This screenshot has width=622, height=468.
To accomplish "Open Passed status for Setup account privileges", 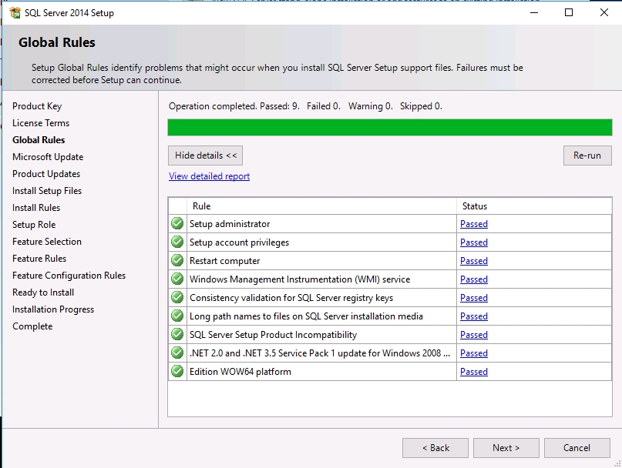I will (x=474, y=242).
